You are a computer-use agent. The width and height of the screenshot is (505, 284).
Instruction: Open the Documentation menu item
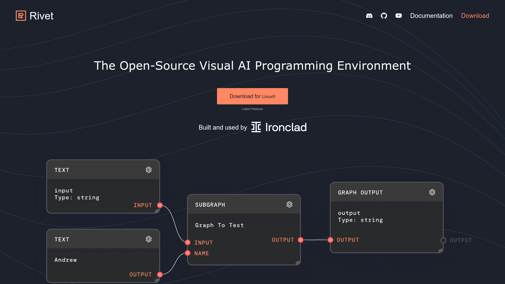(x=431, y=16)
